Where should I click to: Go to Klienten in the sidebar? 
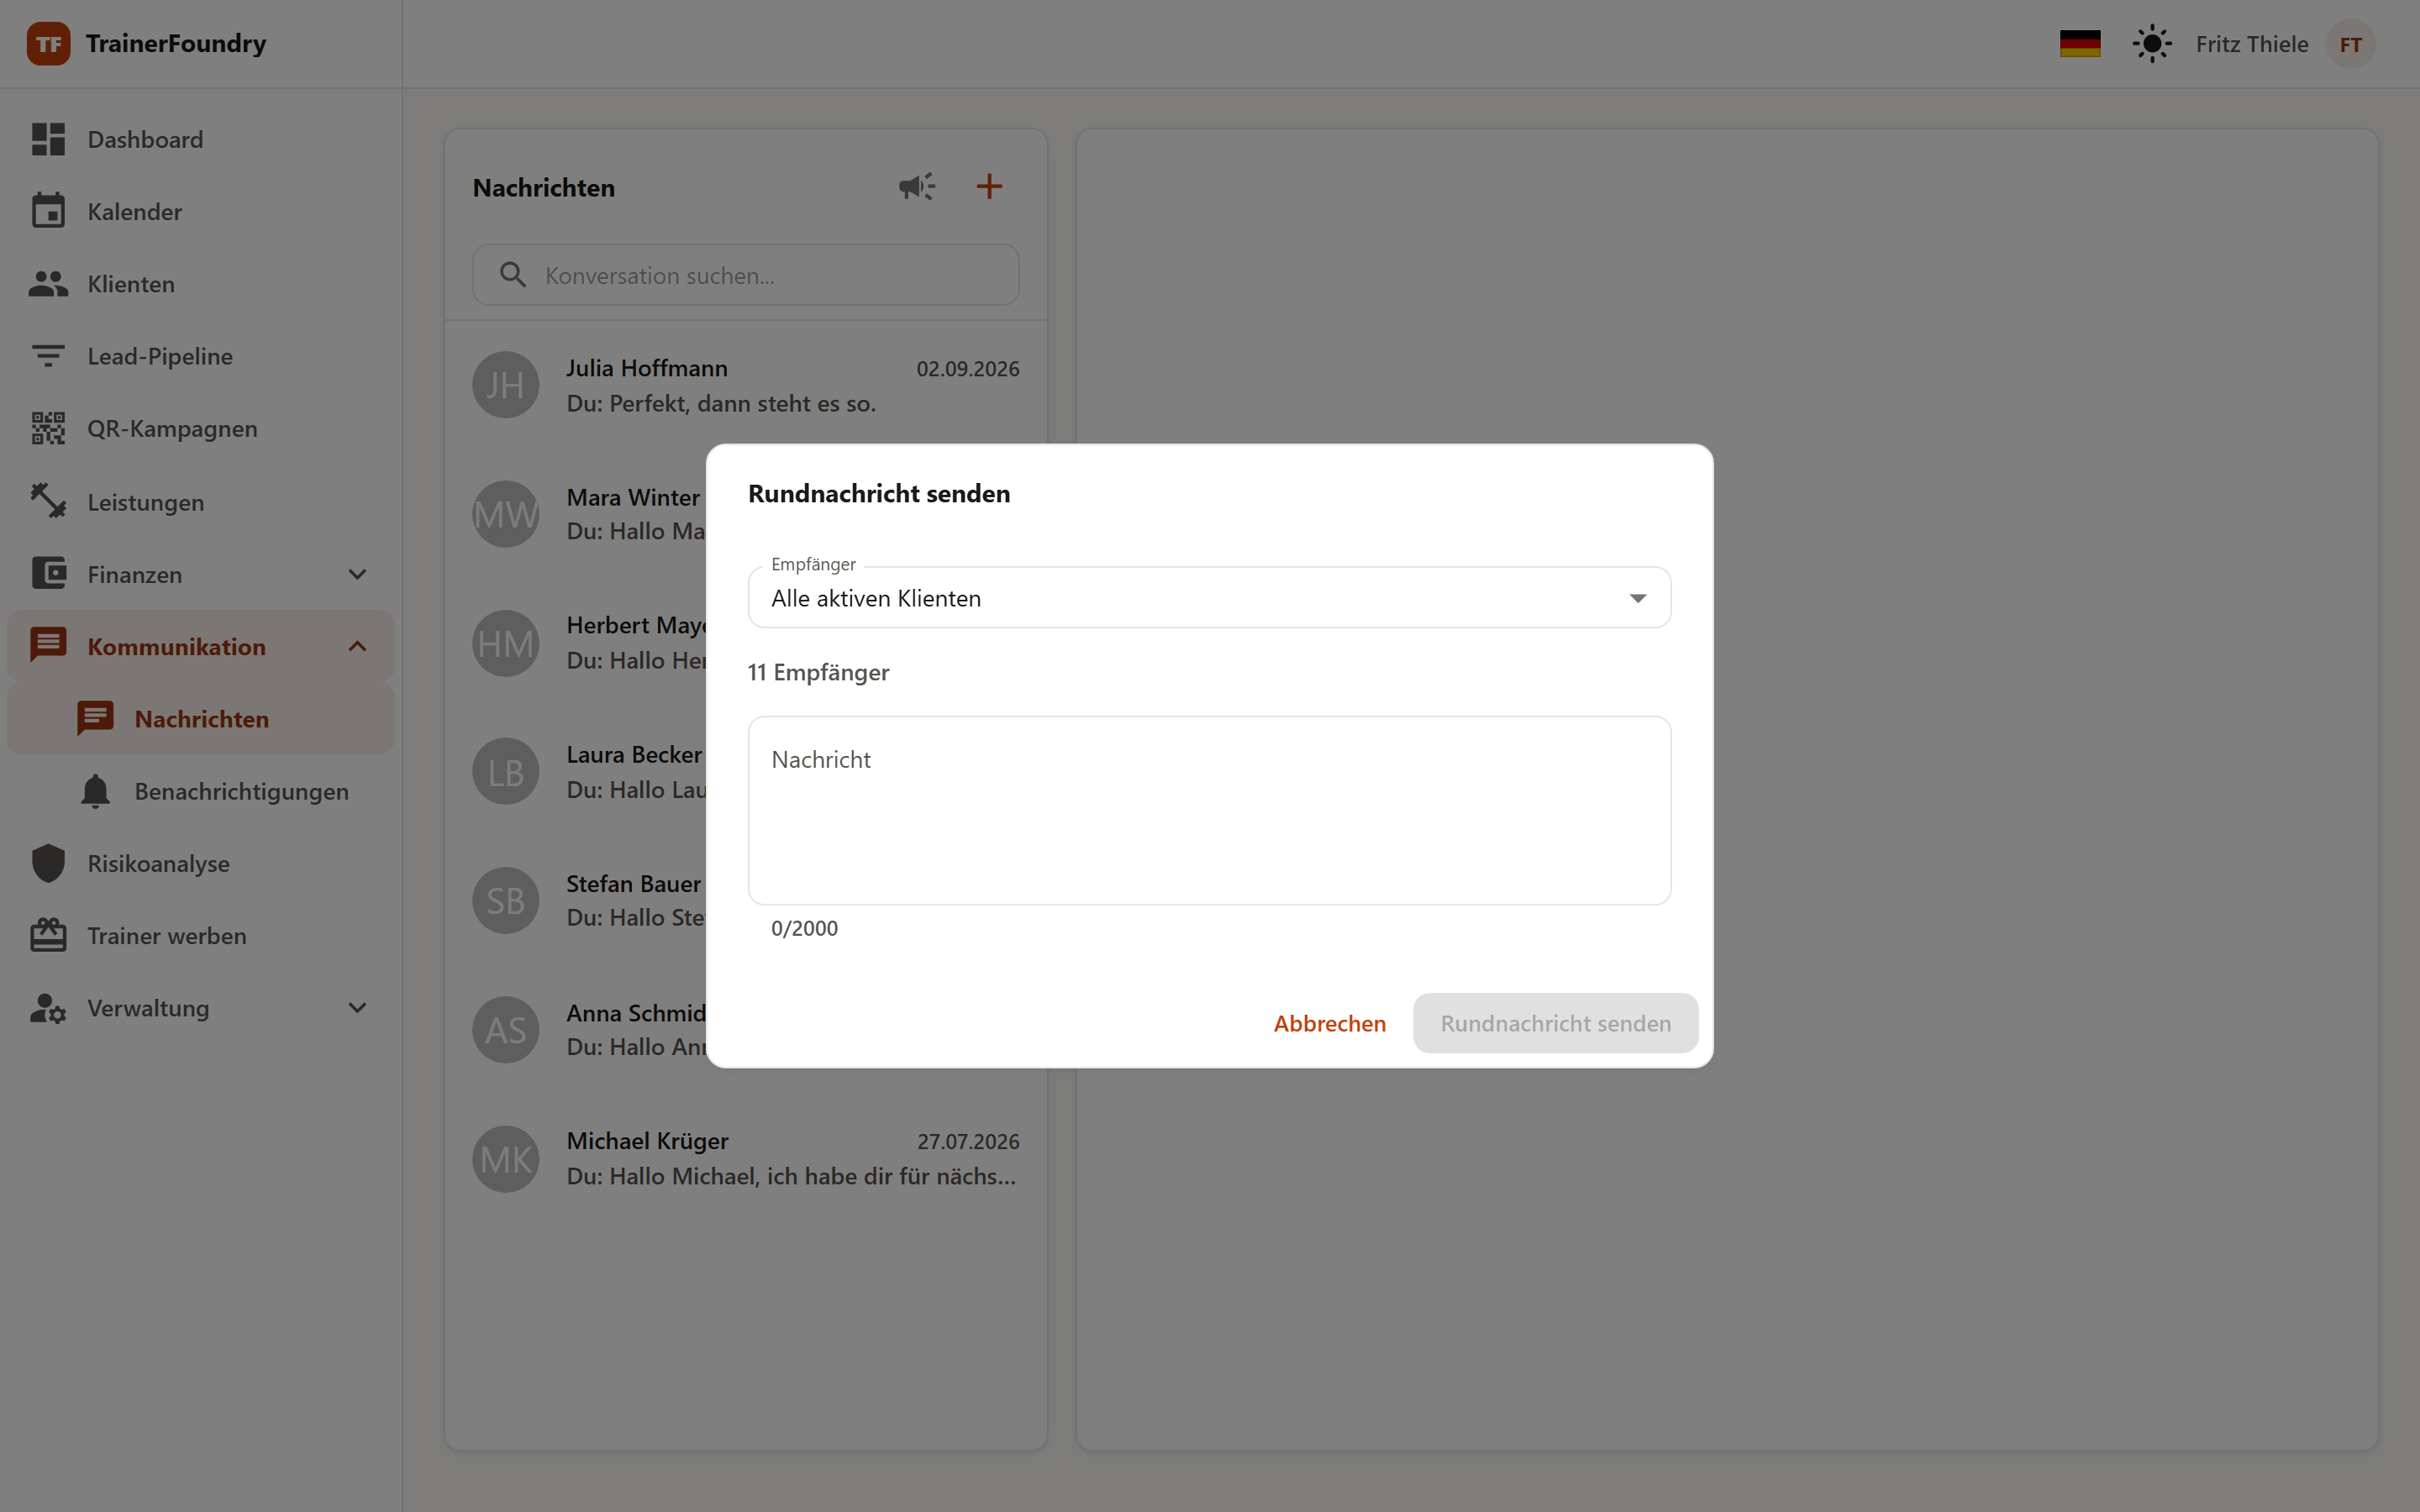coord(200,284)
